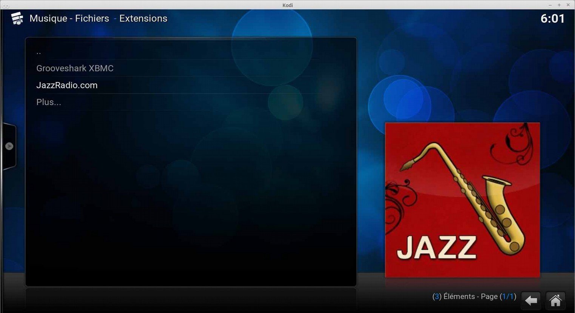Click the '(3) Éléments' item count
Image resolution: width=575 pixels, height=313 pixels.
pyautogui.click(x=453, y=297)
